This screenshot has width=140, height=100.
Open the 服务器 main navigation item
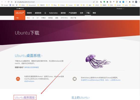point(63,13)
